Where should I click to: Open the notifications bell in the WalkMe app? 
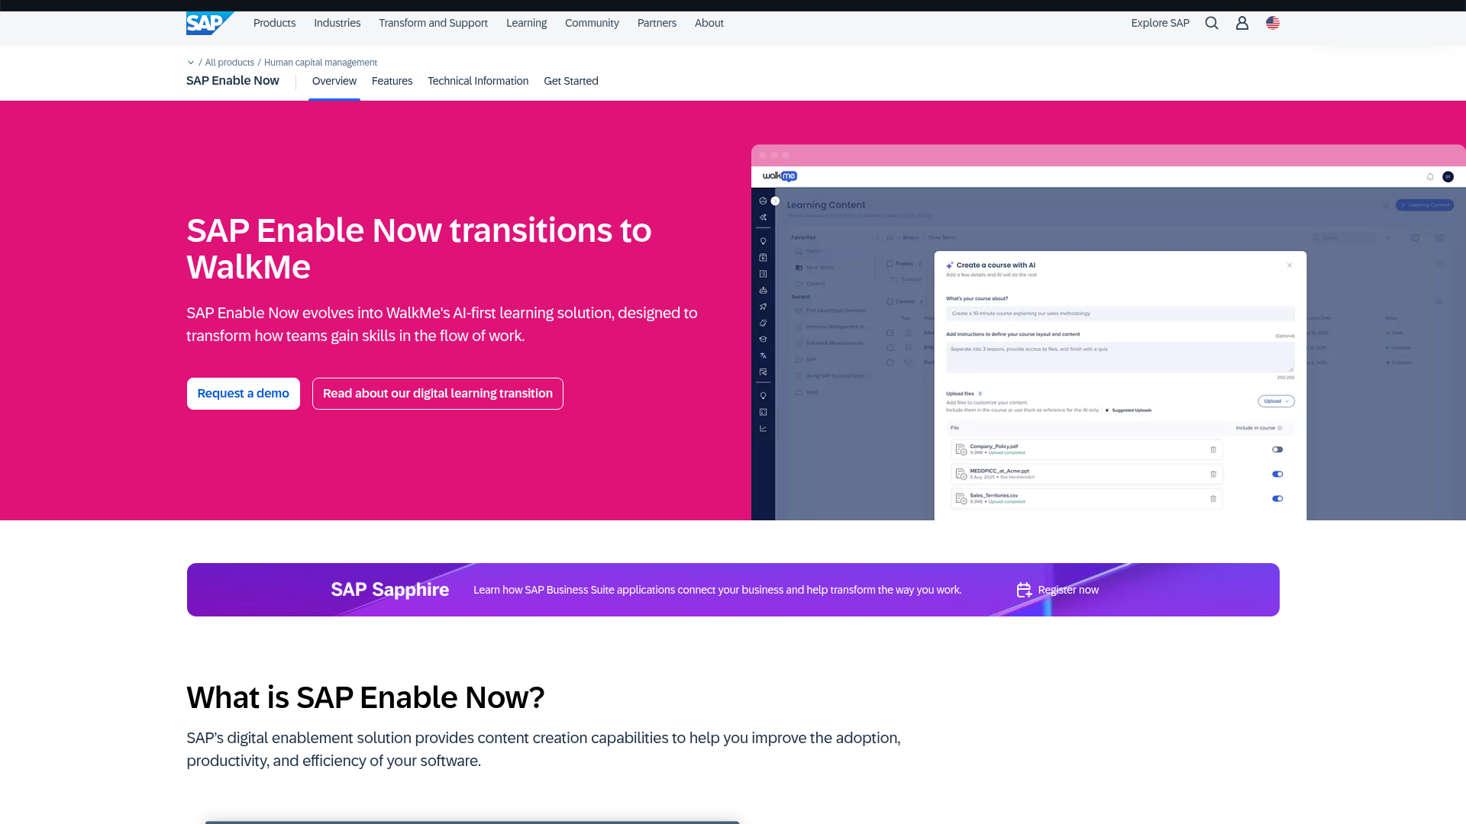pyautogui.click(x=1430, y=176)
